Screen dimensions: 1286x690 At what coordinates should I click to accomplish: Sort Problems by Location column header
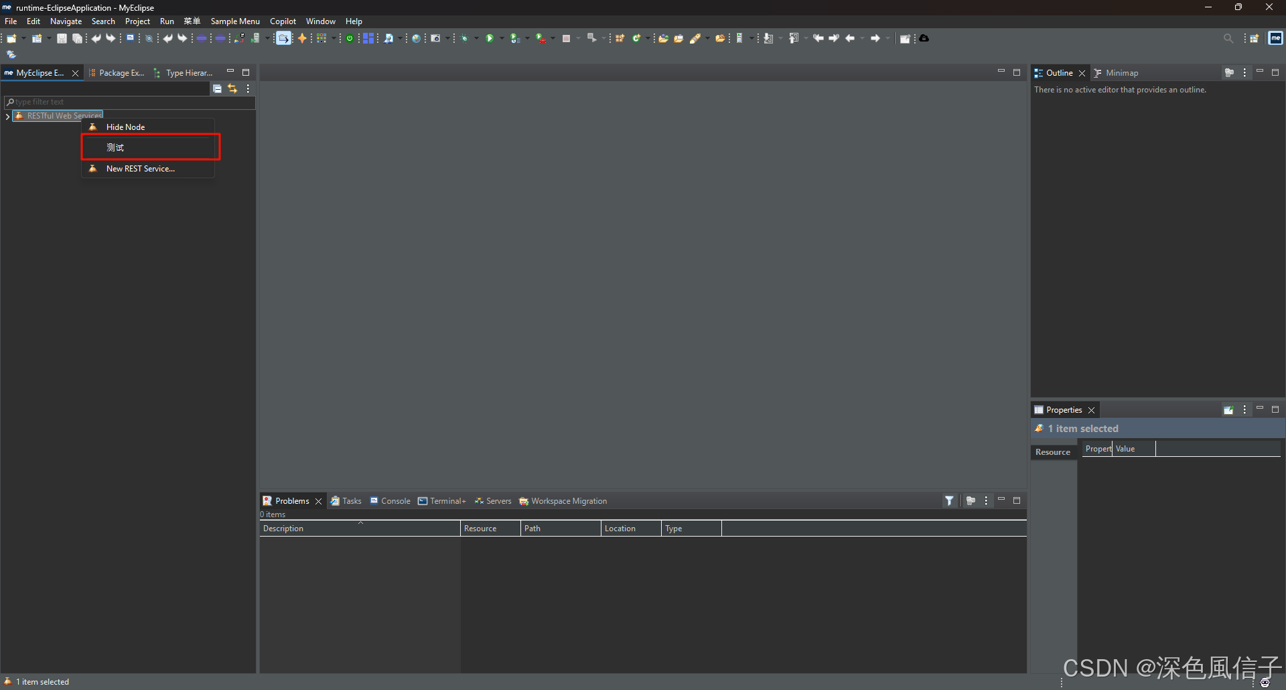631,529
